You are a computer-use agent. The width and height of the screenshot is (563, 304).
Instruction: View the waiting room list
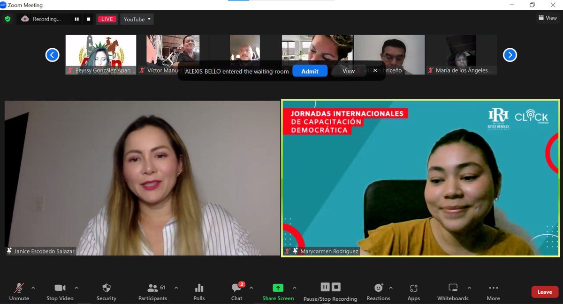348,71
